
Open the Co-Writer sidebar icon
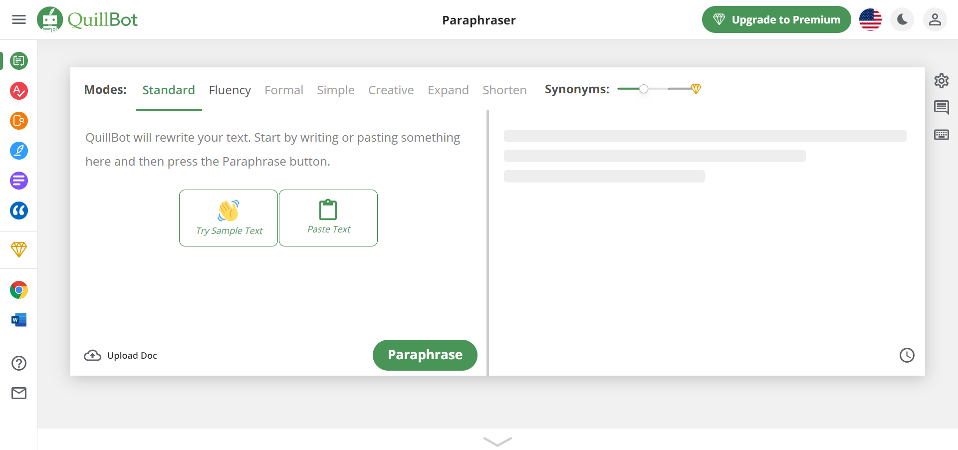(19, 151)
